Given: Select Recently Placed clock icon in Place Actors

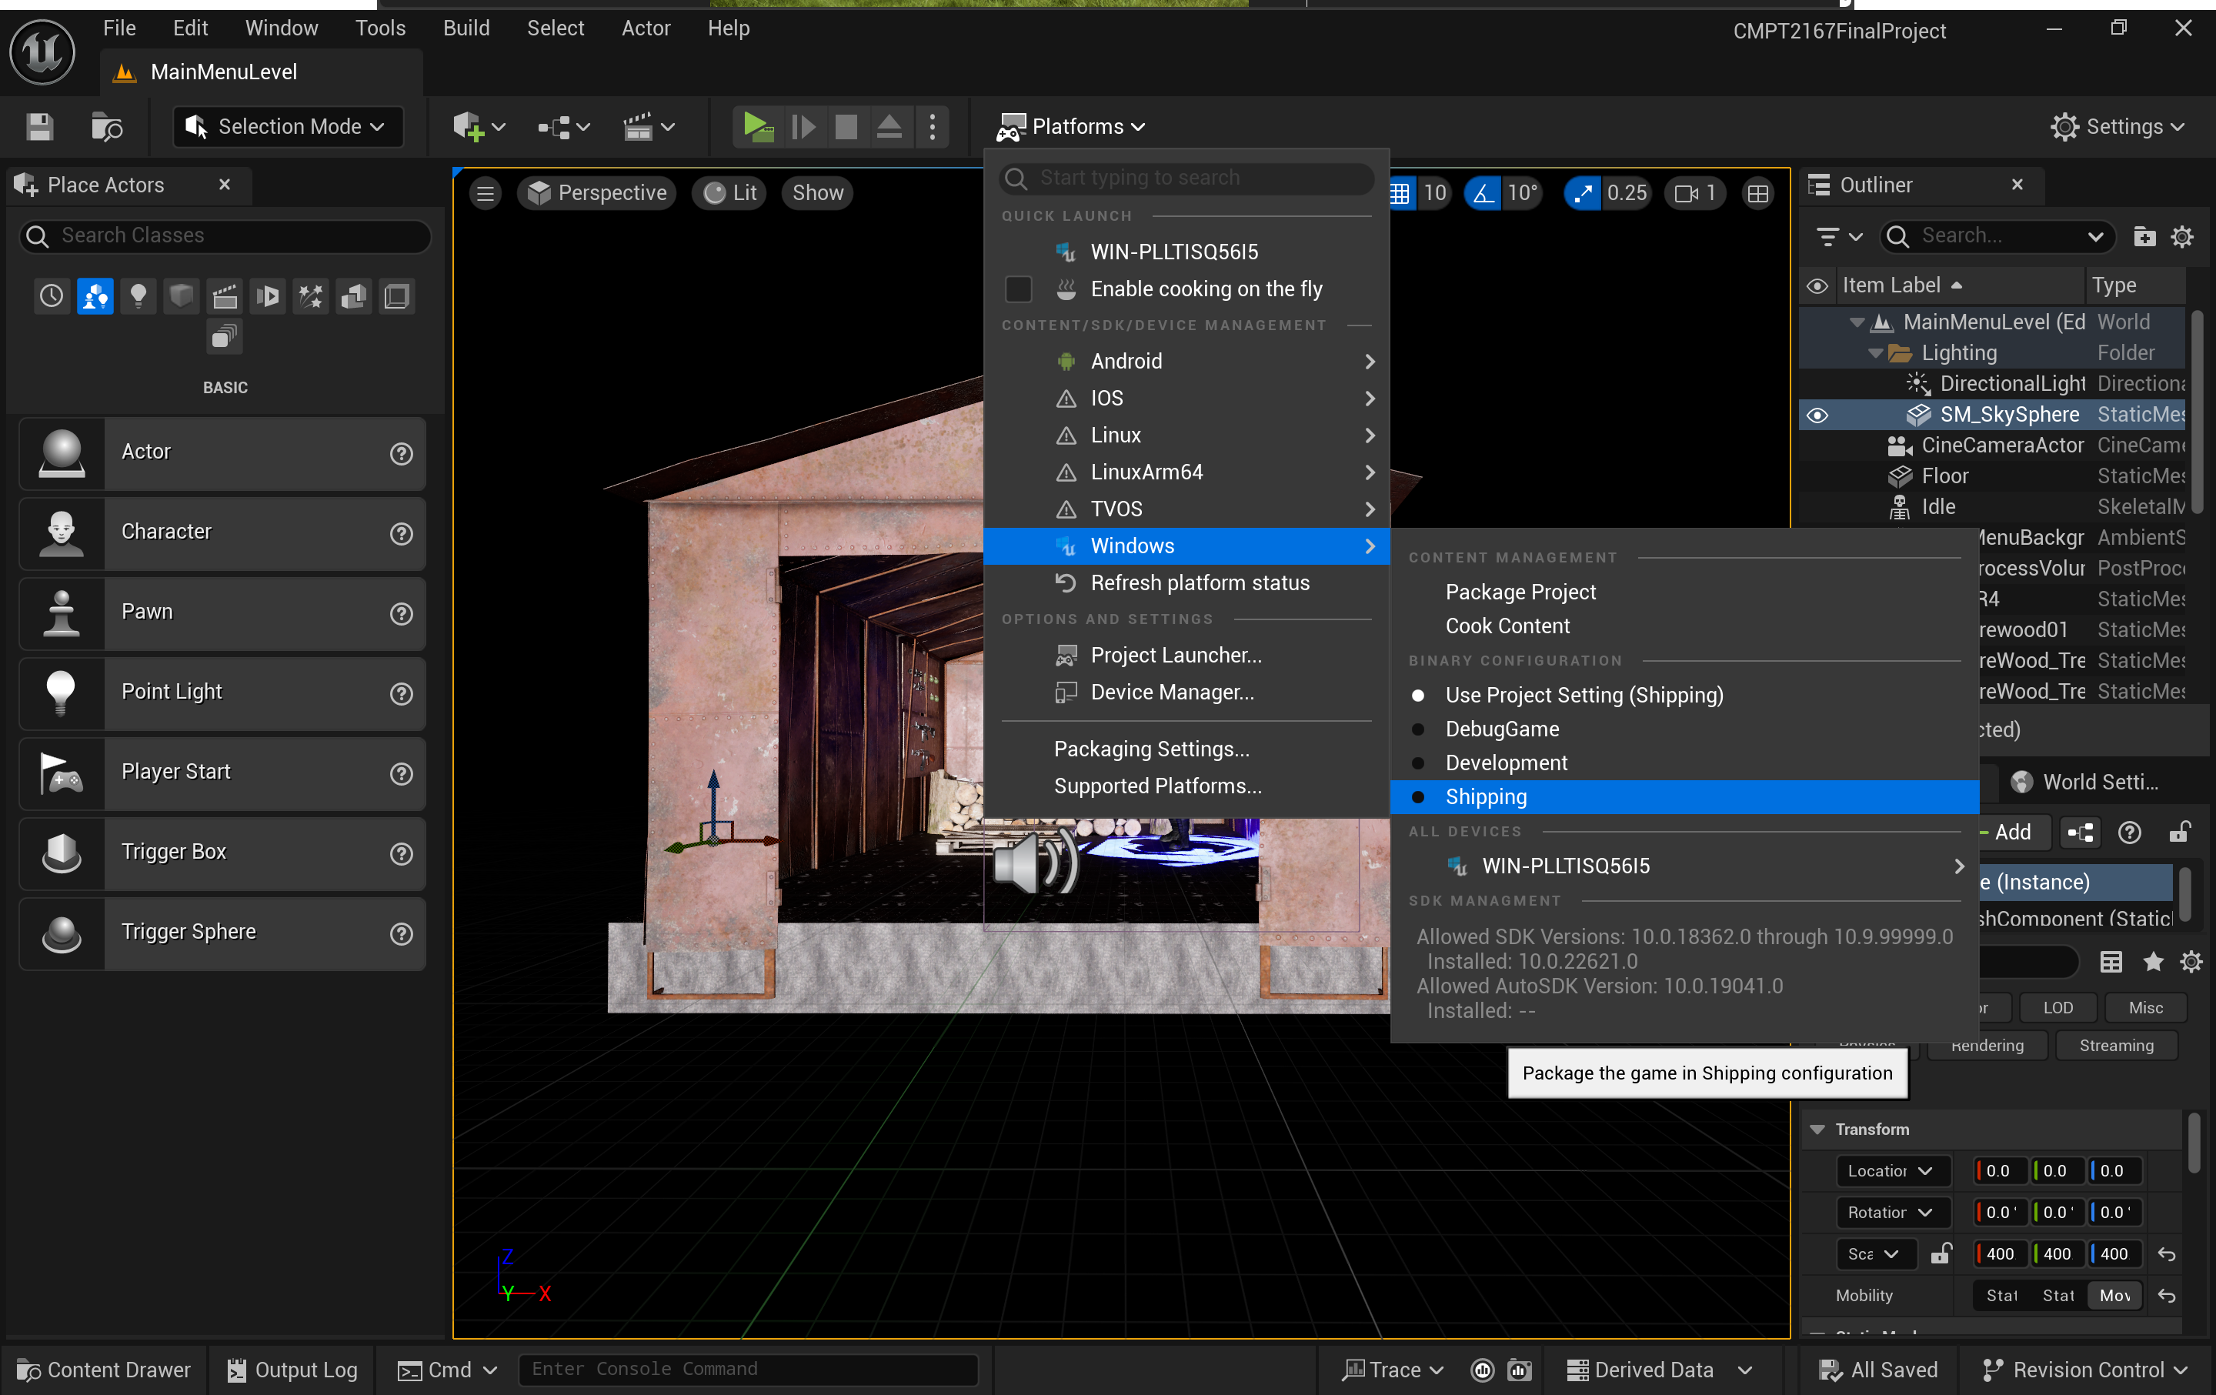Looking at the screenshot, I should coord(52,296).
